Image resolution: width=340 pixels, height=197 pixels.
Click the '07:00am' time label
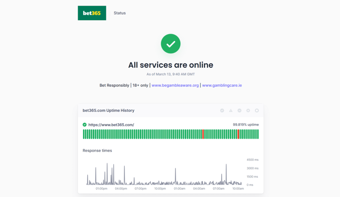[218, 189]
